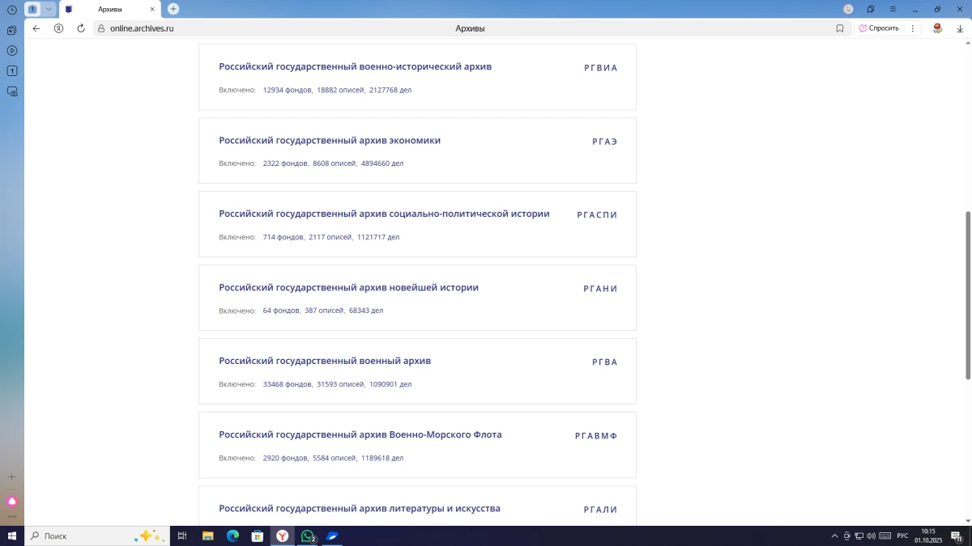This screenshot has height=546, width=972.
Task: Open the three-dot menu beside Спросить
Action: 913,28
